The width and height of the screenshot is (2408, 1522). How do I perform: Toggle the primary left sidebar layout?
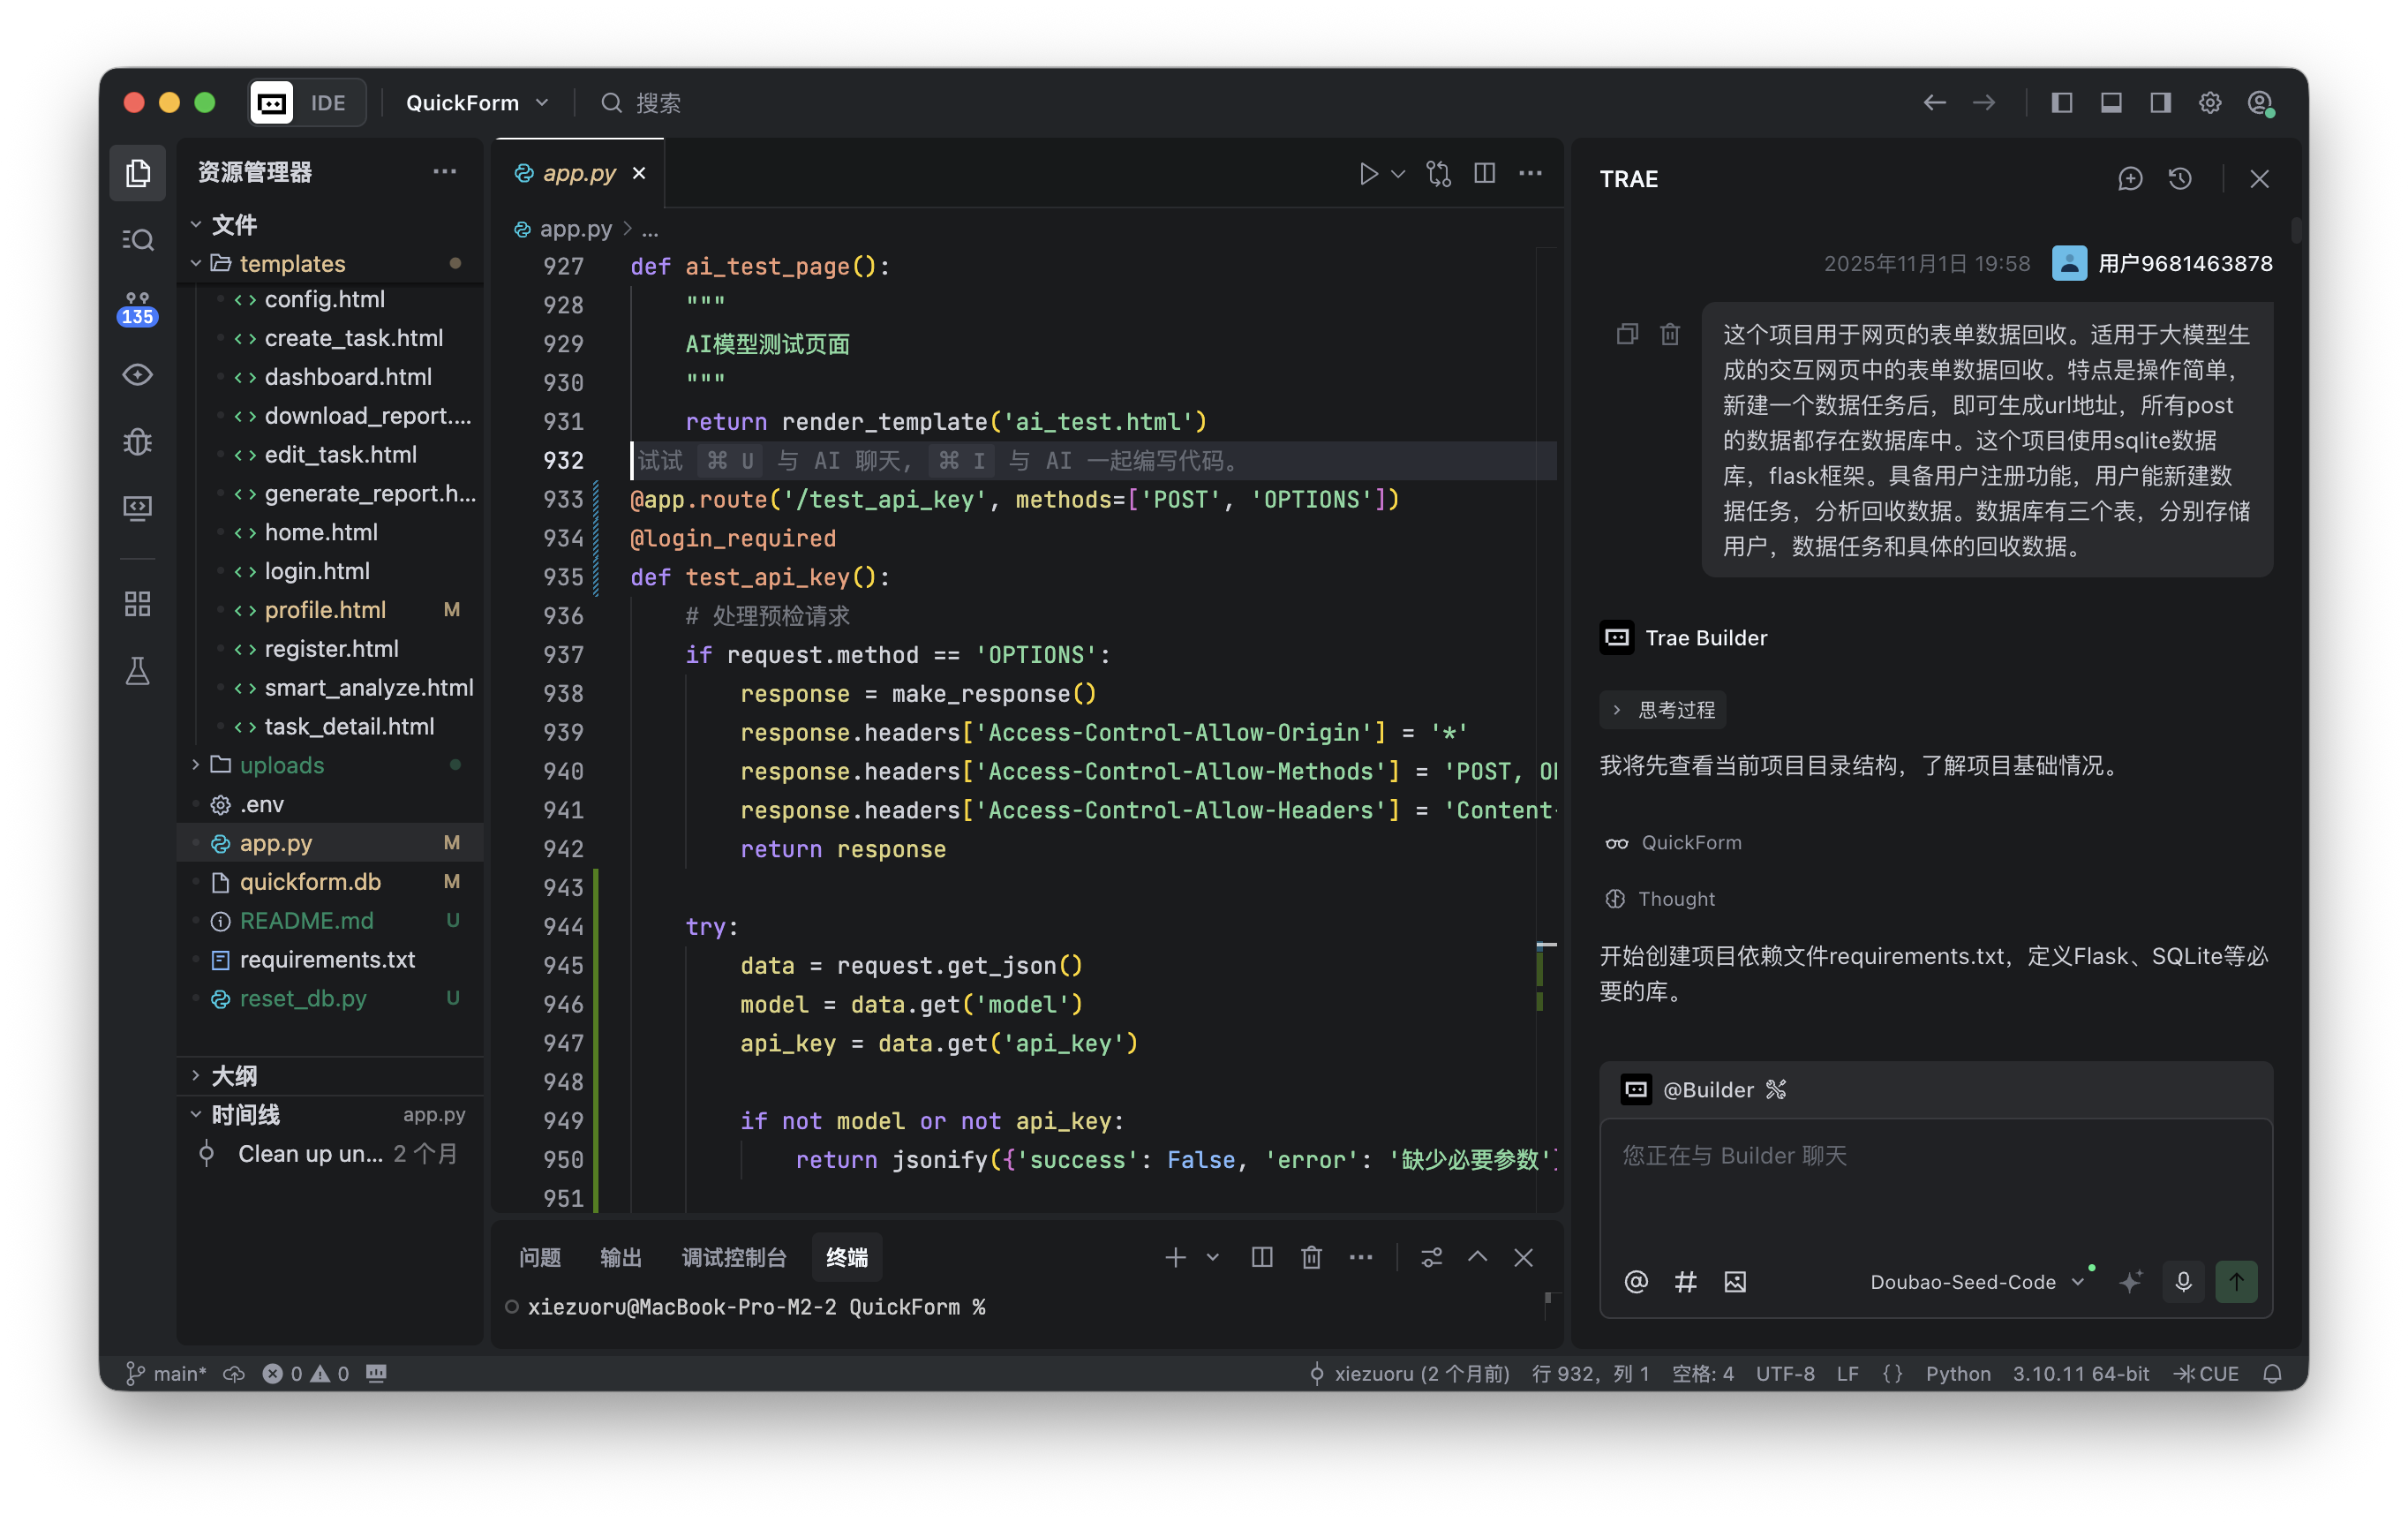[x=2061, y=103]
